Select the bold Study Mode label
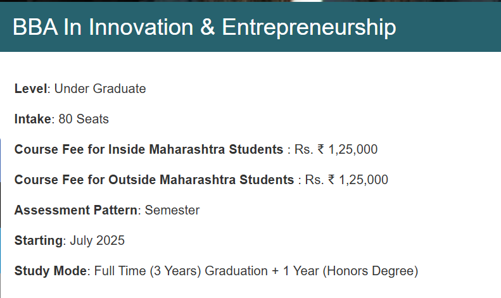Viewport: 501px width, 298px height. point(50,271)
